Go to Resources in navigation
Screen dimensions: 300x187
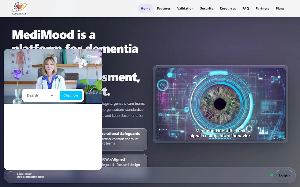(x=228, y=8)
